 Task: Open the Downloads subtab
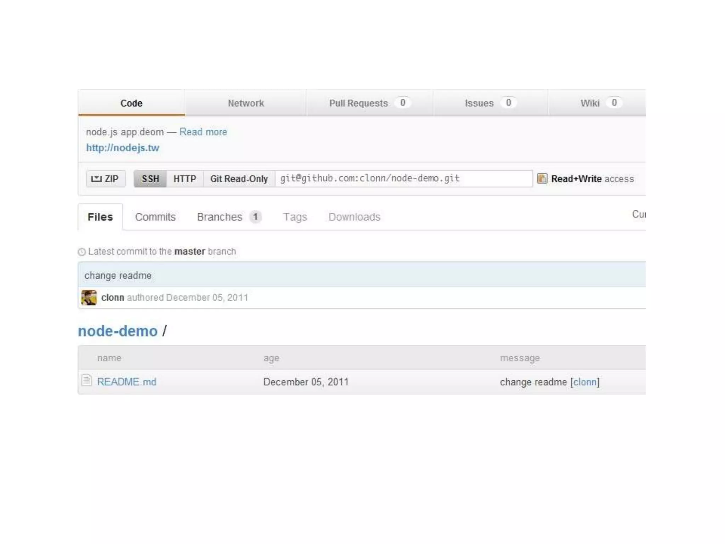[354, 217]
